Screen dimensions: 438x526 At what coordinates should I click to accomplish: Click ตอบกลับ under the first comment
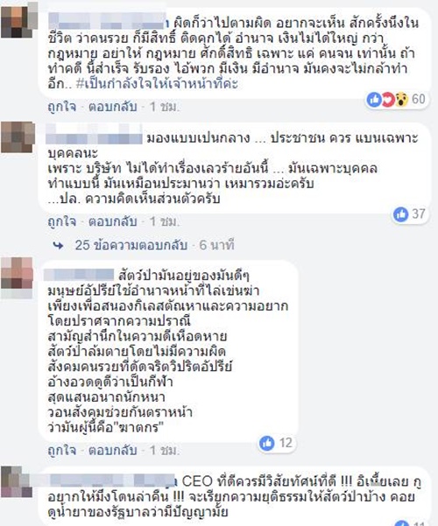tap(112, 107)
